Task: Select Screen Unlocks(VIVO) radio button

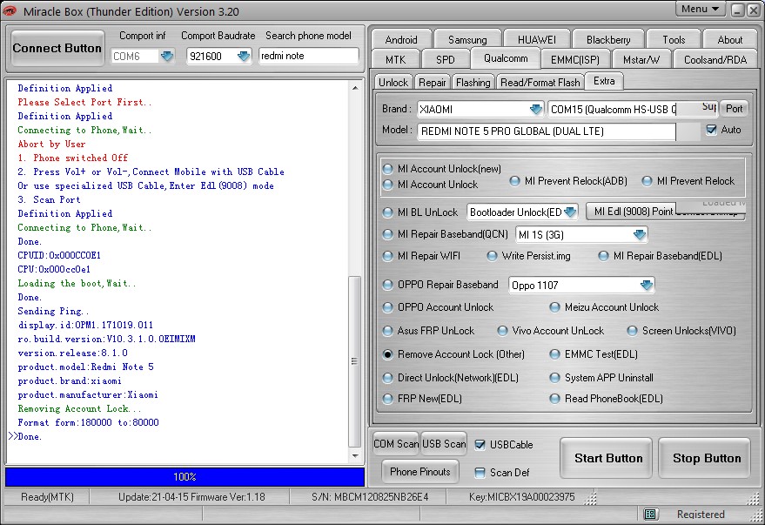Action: [633, 331]
